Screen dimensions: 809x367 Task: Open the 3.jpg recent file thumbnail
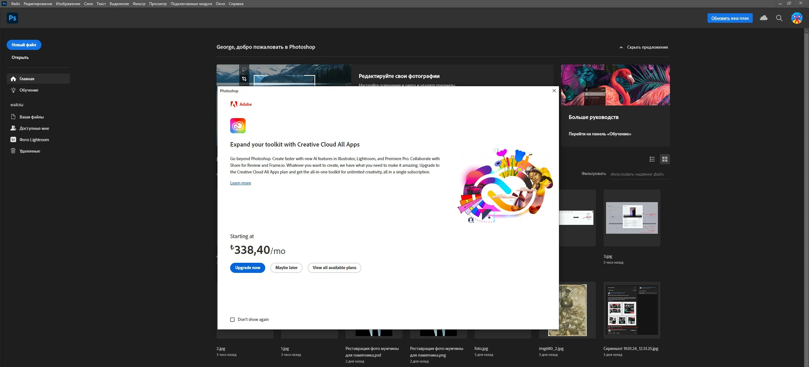click(x=631, y=218)
